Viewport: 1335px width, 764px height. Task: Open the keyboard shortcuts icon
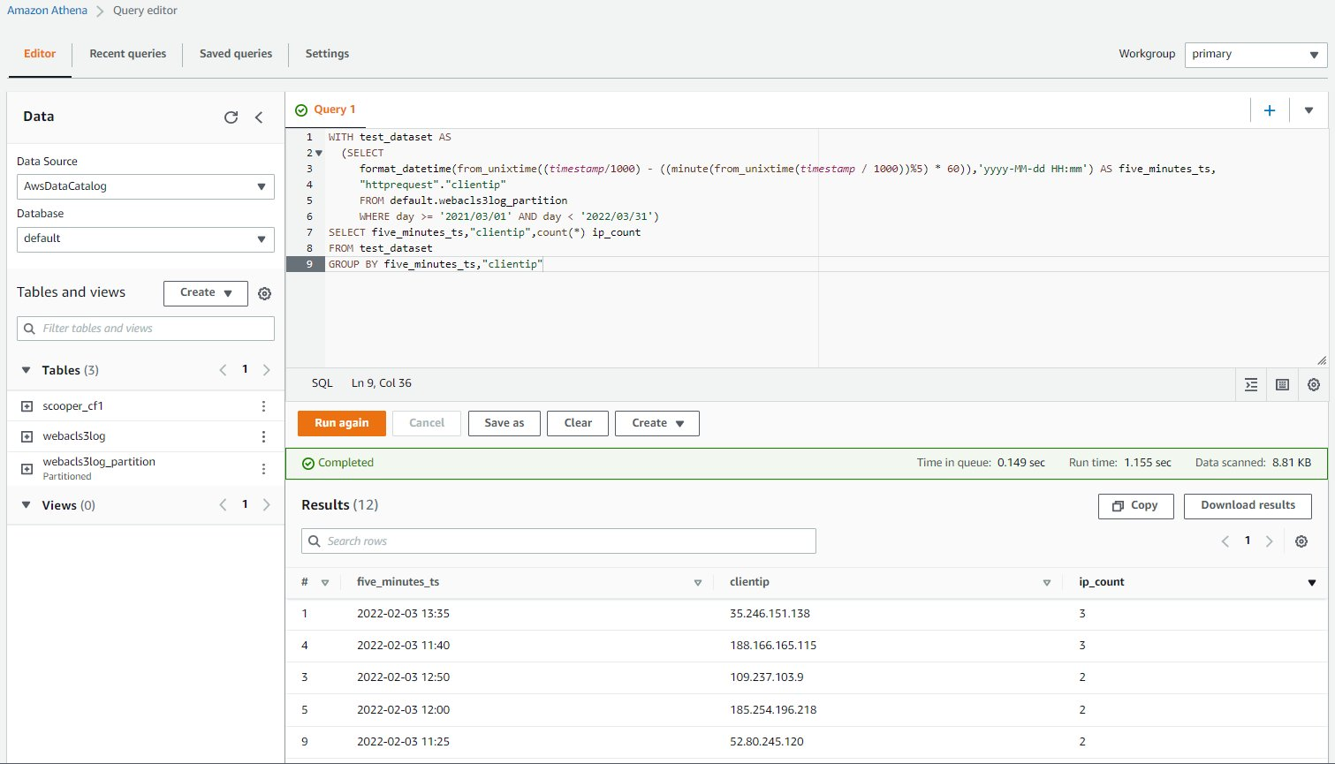(1282, 384)
